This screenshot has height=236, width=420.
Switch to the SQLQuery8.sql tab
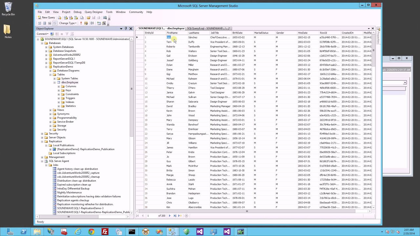coord(209,29)
